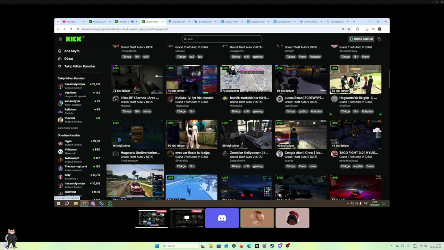Click Start on the shared-screen taskbar
The width and height of the screenshot is (444, 250).
coord(58,203)
